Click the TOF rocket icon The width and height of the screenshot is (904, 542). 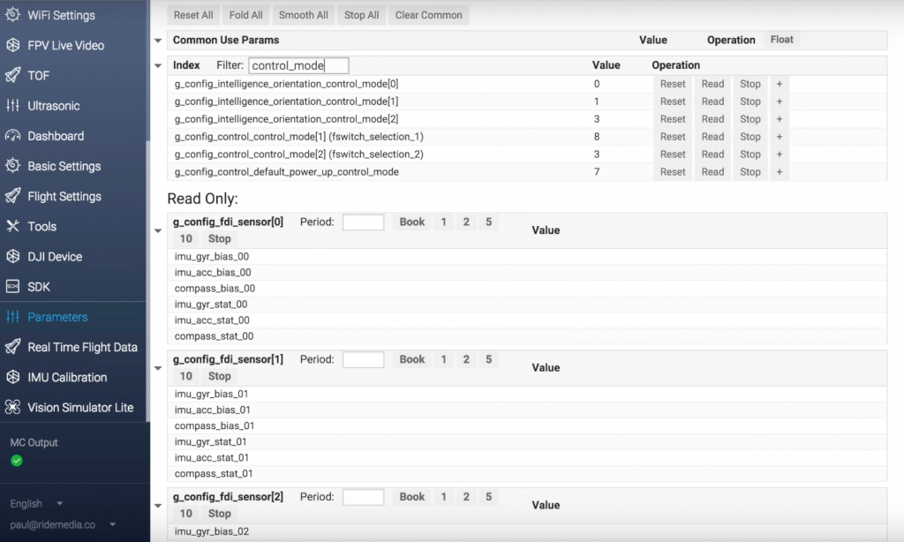pyautogui.click(x=12, y=75)
